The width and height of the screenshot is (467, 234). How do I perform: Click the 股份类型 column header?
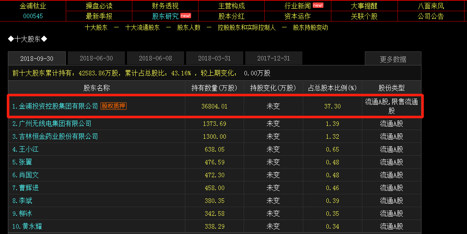pos(391,88)
